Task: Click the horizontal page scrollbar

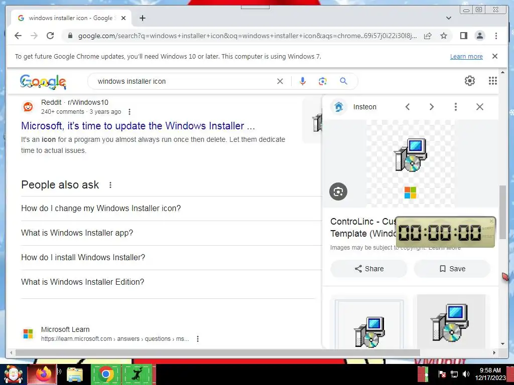Action: [x=218, y=352]
